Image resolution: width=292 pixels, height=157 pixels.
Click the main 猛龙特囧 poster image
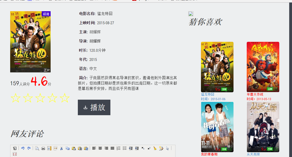tap(30, 42)
